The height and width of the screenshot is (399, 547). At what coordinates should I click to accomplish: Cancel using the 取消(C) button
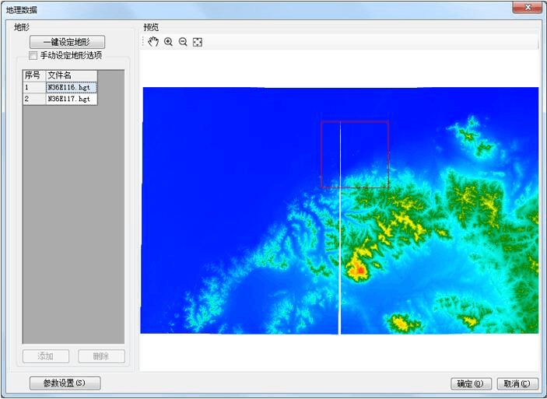coord(517,383)
